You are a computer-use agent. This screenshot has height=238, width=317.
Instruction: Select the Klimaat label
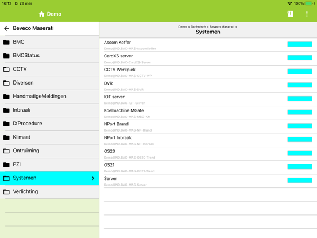(22, 137)
